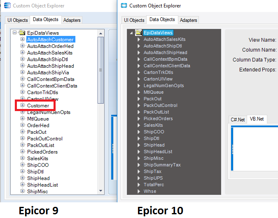The height and width of the screenshot is (218, 278).
Task: Select PackOutList in Epicor 9 tree
Action: (41, 145)
